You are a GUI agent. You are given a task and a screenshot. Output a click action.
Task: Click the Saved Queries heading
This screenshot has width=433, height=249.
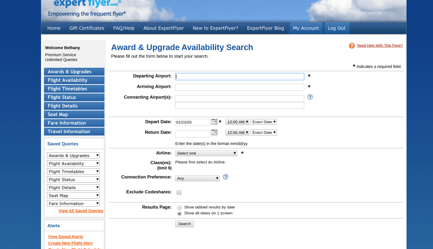(63, 144)
